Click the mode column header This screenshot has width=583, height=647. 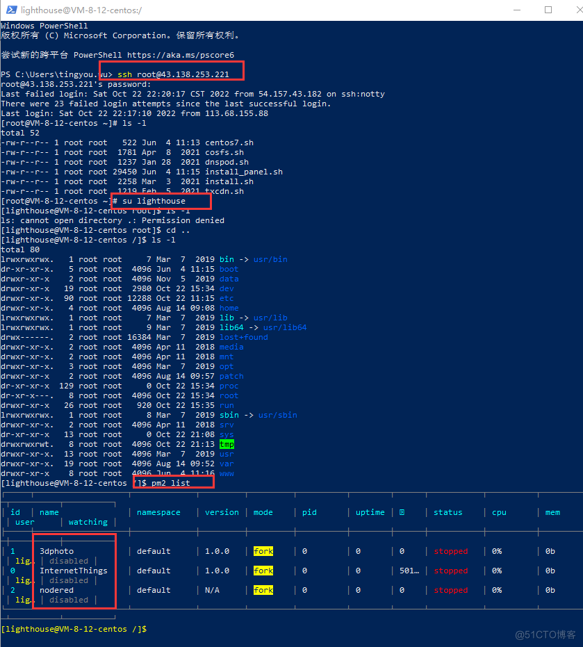pyautogui.click(x=263, y=512)
